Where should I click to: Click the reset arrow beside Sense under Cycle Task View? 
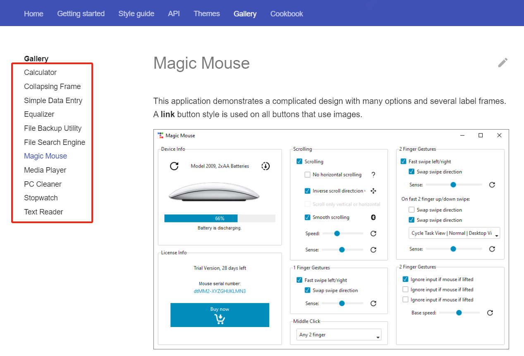pyautogui.click(x=492, y=249)
